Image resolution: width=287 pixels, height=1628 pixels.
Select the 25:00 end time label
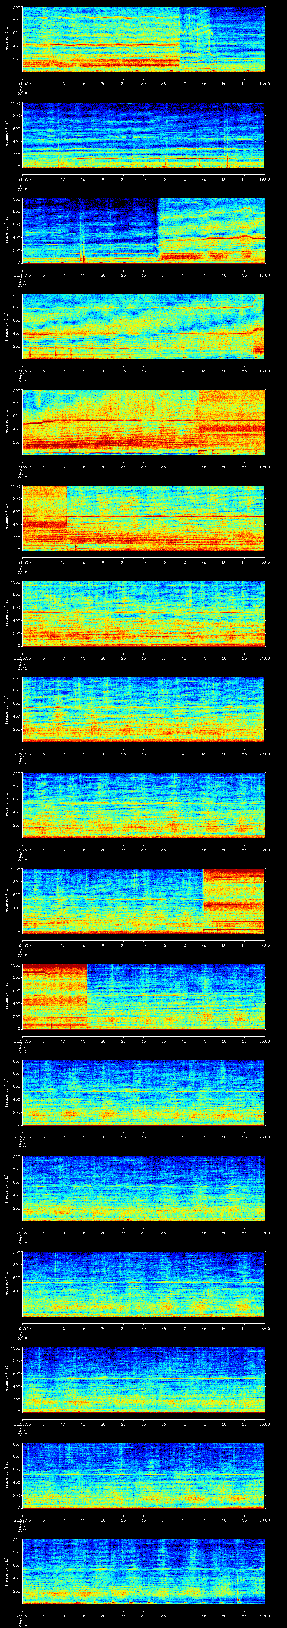click(x=265, y=1041)
